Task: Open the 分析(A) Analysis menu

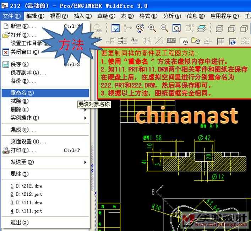Action: pyautogui.click(x=172, y=16)
